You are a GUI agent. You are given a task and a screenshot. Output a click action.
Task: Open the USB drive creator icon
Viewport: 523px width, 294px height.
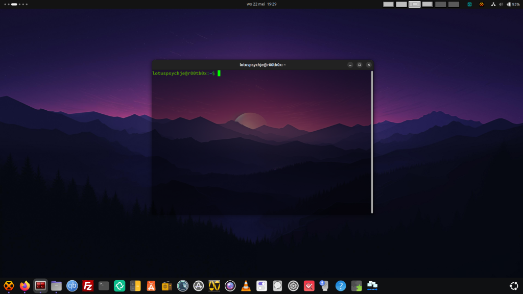[324, 286]
